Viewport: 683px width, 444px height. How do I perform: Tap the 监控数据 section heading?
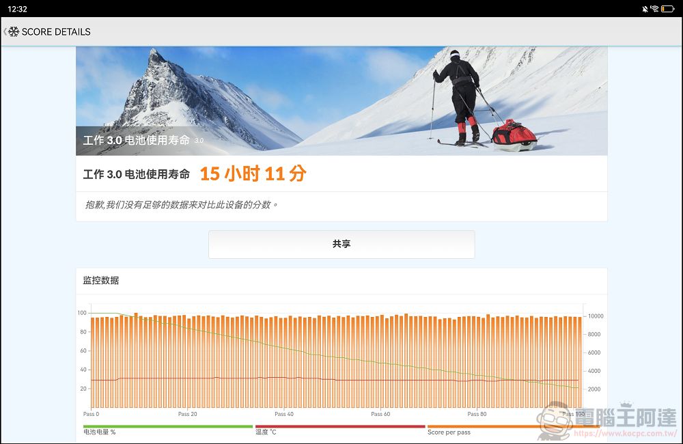click(x=101, y=281)
